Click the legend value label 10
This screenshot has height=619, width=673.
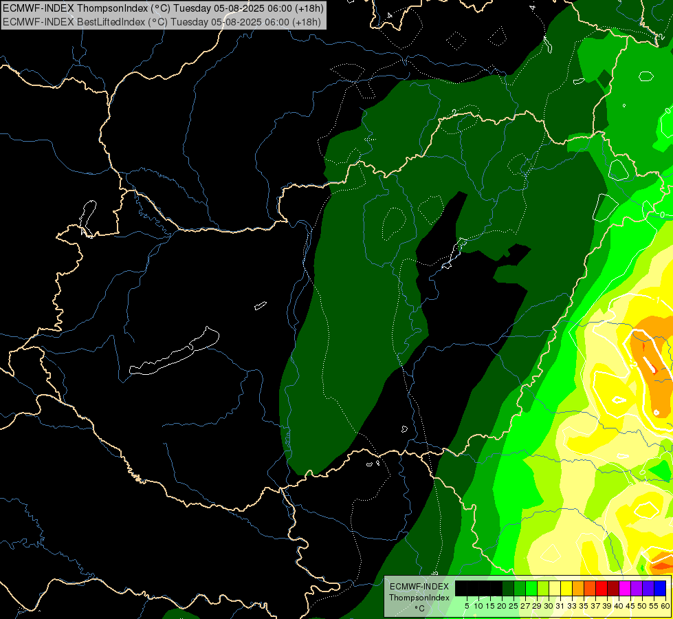(478, 606)
